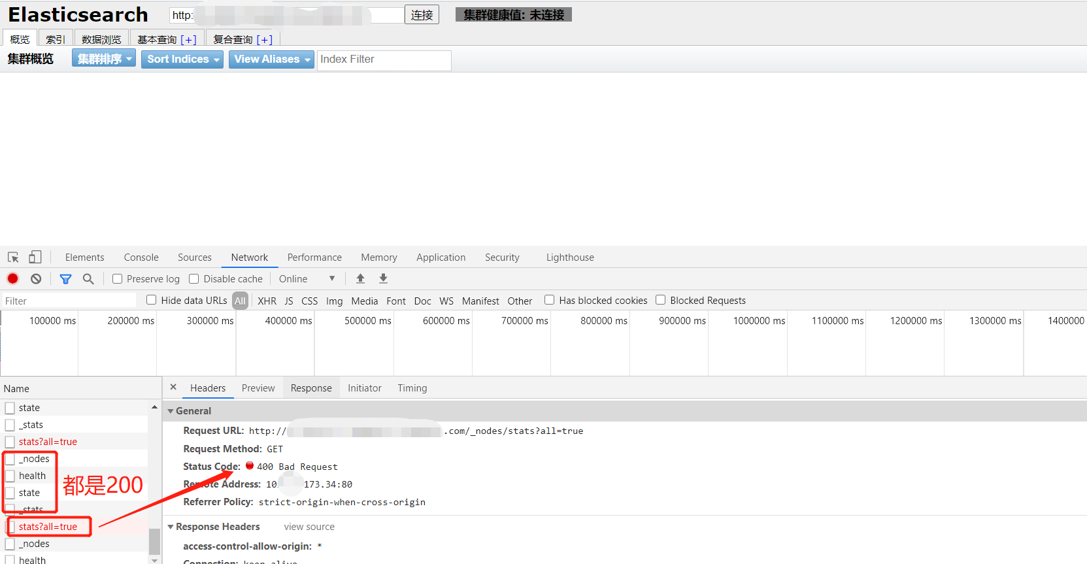
Task: Open the Lighthouse panel
Action: point(570,257)
